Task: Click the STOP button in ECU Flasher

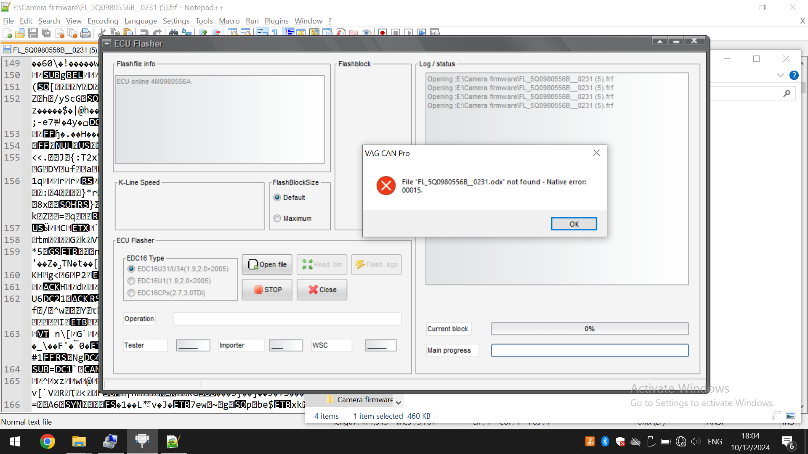Action: tap(267, 290)
